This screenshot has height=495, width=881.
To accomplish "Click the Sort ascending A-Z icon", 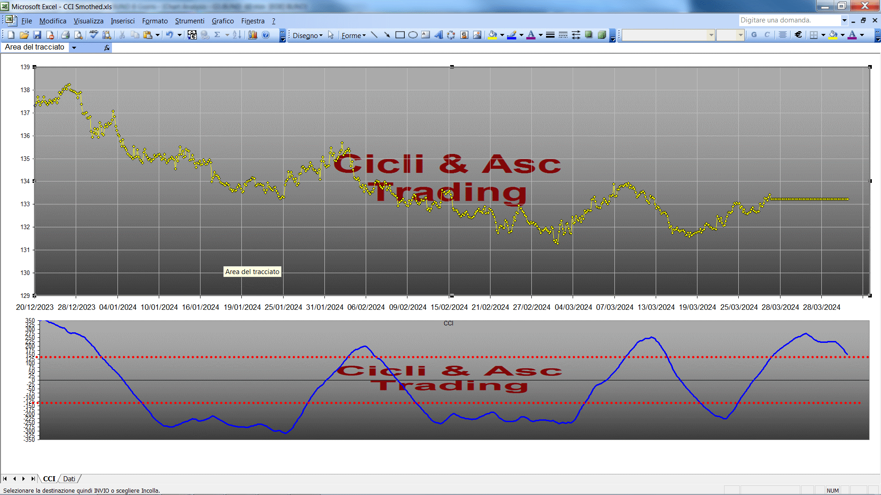I will (x=237, y=35).
